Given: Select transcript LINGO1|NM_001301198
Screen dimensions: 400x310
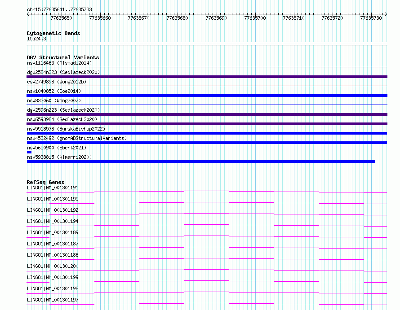Looking at the screenshot, I should click(53, 288).
